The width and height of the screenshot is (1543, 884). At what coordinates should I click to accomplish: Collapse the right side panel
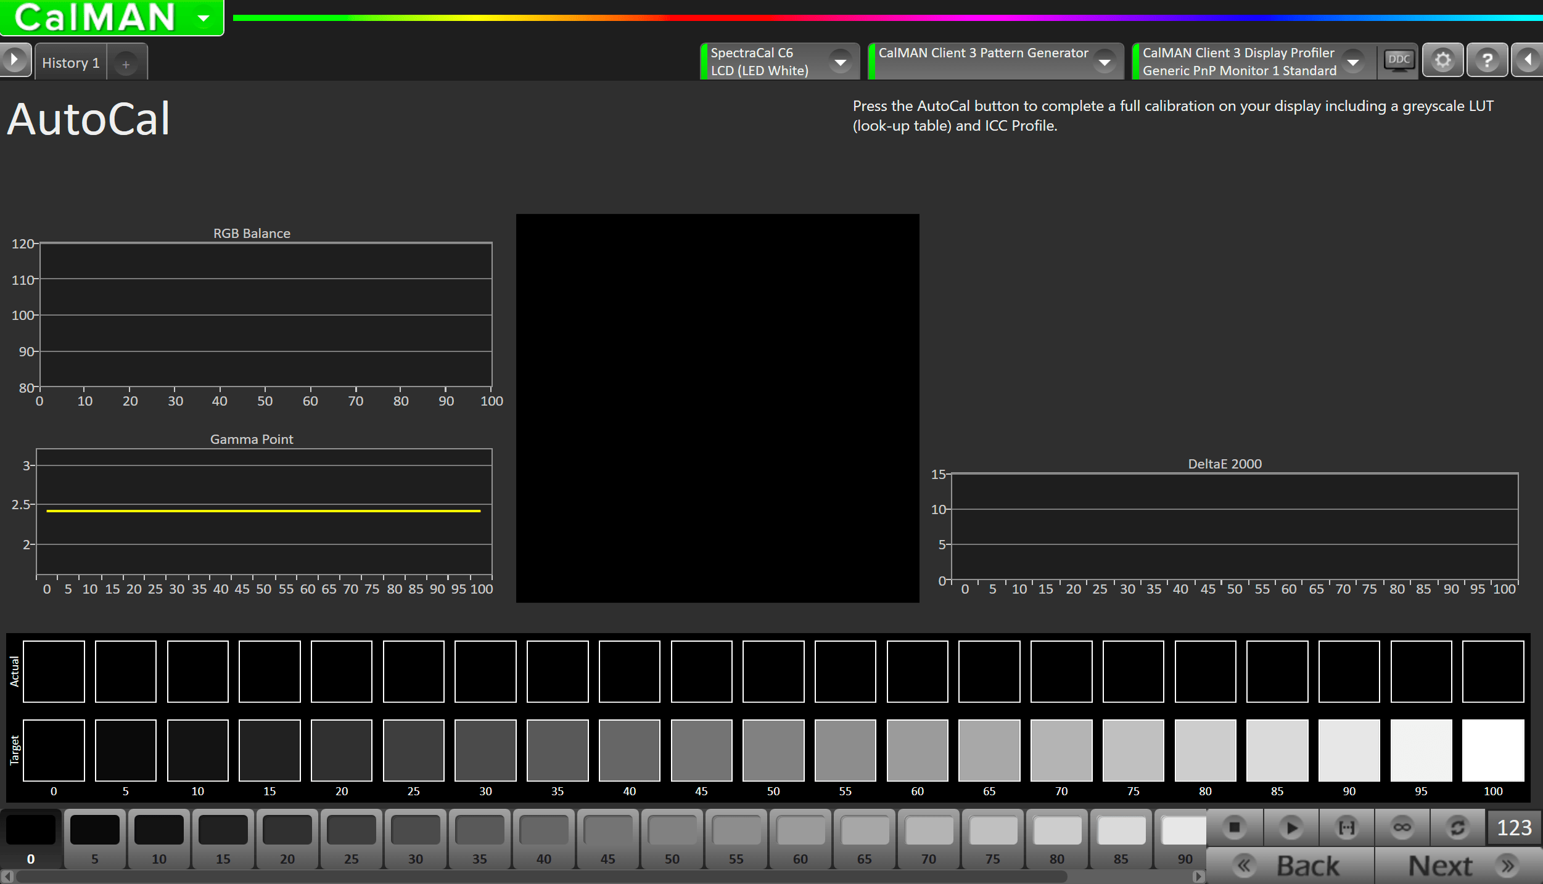pyautogui.click(x=1528, y=60)
